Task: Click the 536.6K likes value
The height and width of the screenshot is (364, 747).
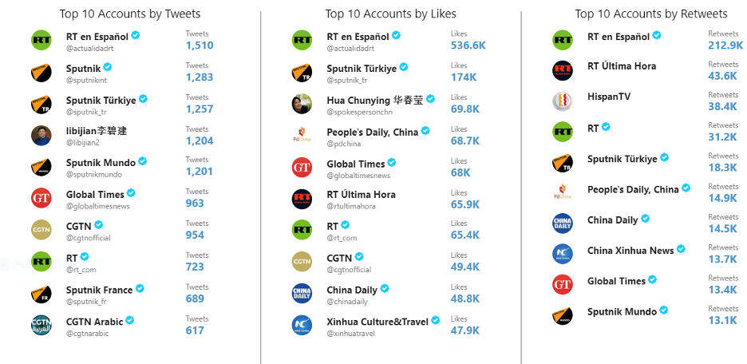Action: pos(468,45)
